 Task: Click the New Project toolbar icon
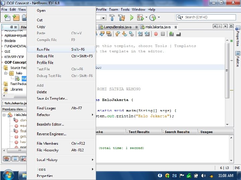coord(16,18)
